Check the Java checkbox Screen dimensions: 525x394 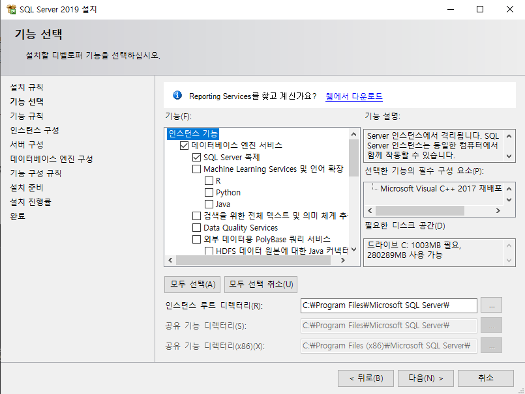pyautogui.click(x=209, y=204)
